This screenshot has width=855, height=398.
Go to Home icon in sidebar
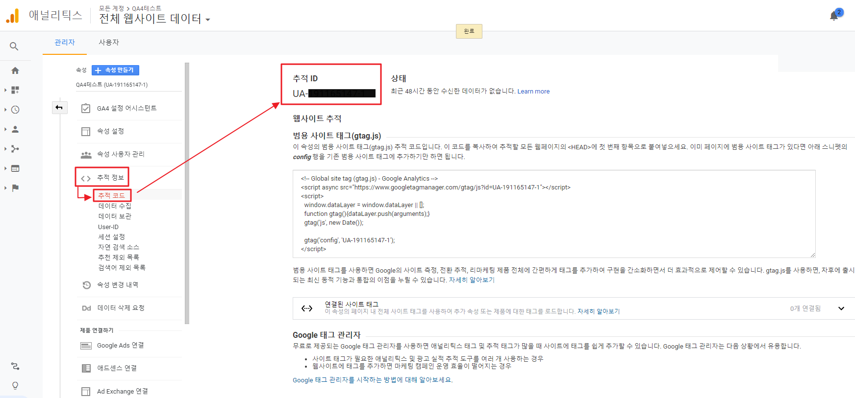[x=15, y=70]
